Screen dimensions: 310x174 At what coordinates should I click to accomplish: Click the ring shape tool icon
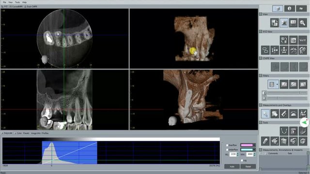[x=302, y=141]
